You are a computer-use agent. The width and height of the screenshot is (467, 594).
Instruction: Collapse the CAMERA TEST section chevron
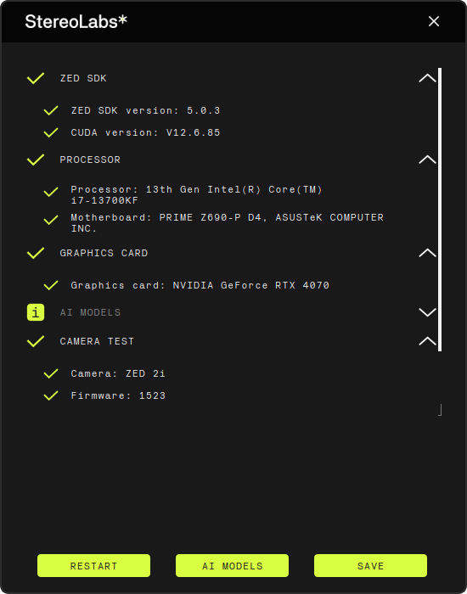coord(428,341)
